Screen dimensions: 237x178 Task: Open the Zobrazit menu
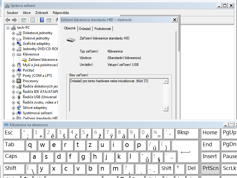(x=41, y=13)
